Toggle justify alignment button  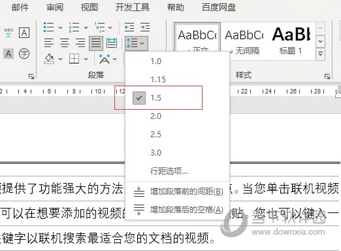pos(96,43)
